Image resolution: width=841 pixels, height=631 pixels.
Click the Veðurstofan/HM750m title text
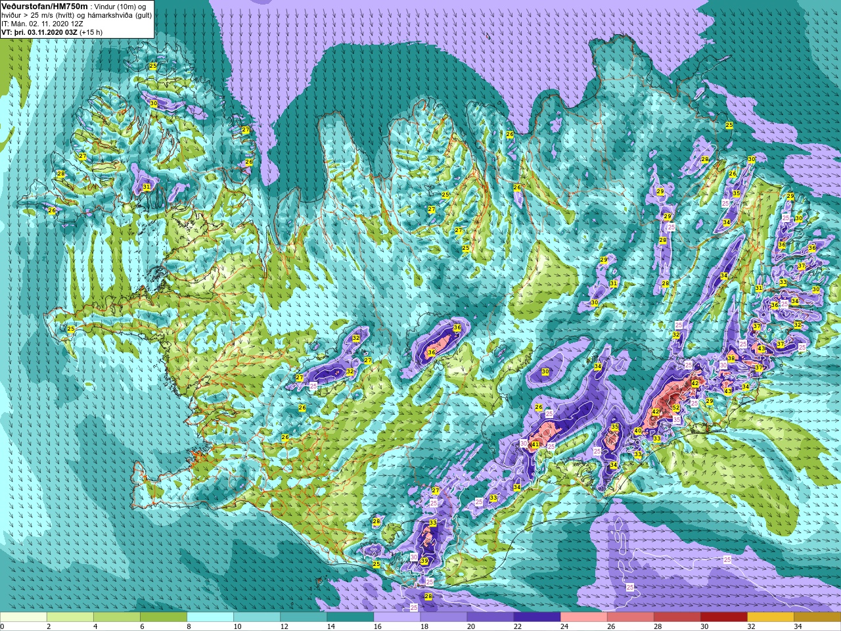click(44, 6)
